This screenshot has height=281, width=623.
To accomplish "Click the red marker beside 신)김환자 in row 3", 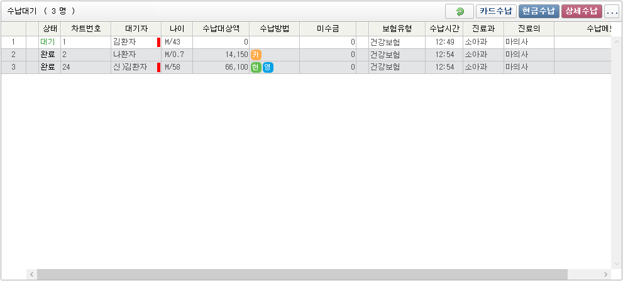I will [x=158, y=67].
